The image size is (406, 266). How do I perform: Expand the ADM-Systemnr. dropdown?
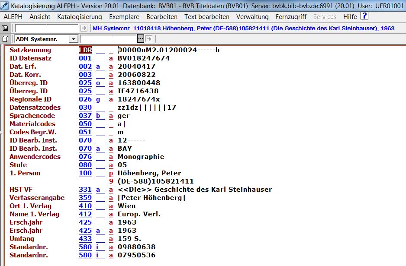73,39
